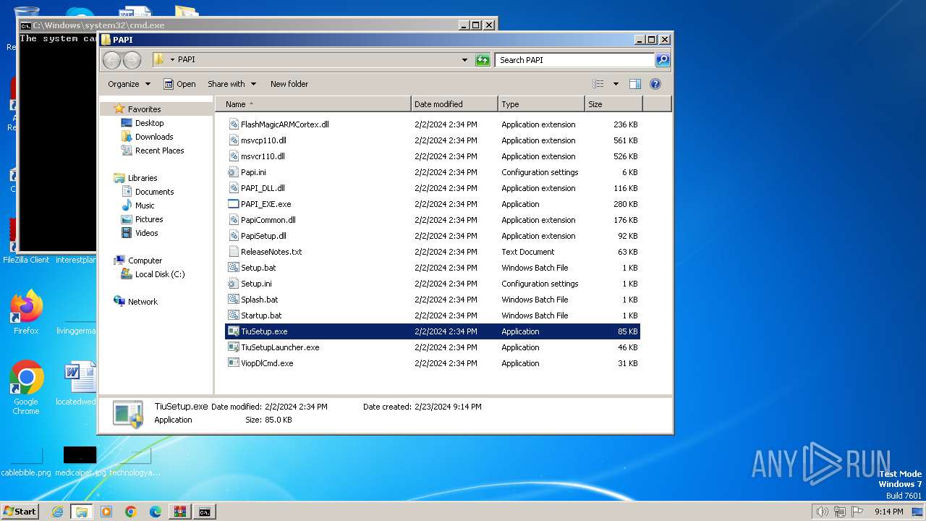Image resolution: width=926 pixels, height=521 pixels.
Task: Open Internet Explorer from the taskbar
Action: click(57, 512)
